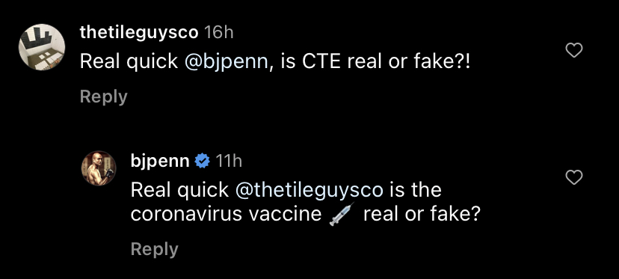Click "real or fake?" after the syringe emoji

[x=421, y=214]
